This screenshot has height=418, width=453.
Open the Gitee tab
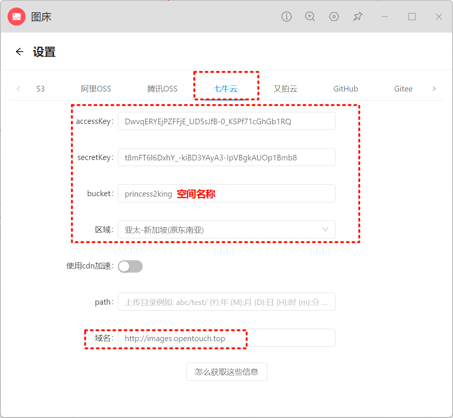coord(403,89)
